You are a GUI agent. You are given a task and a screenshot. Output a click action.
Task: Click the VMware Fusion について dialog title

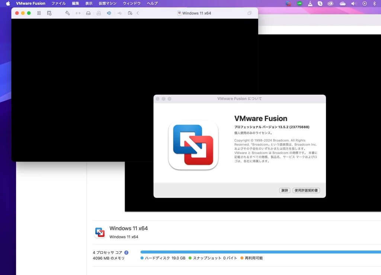(240, 99)
